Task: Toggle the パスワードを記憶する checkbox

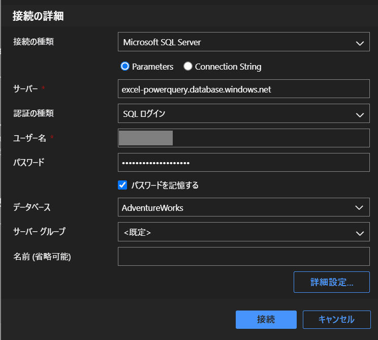Action: [x=122, y=186]
